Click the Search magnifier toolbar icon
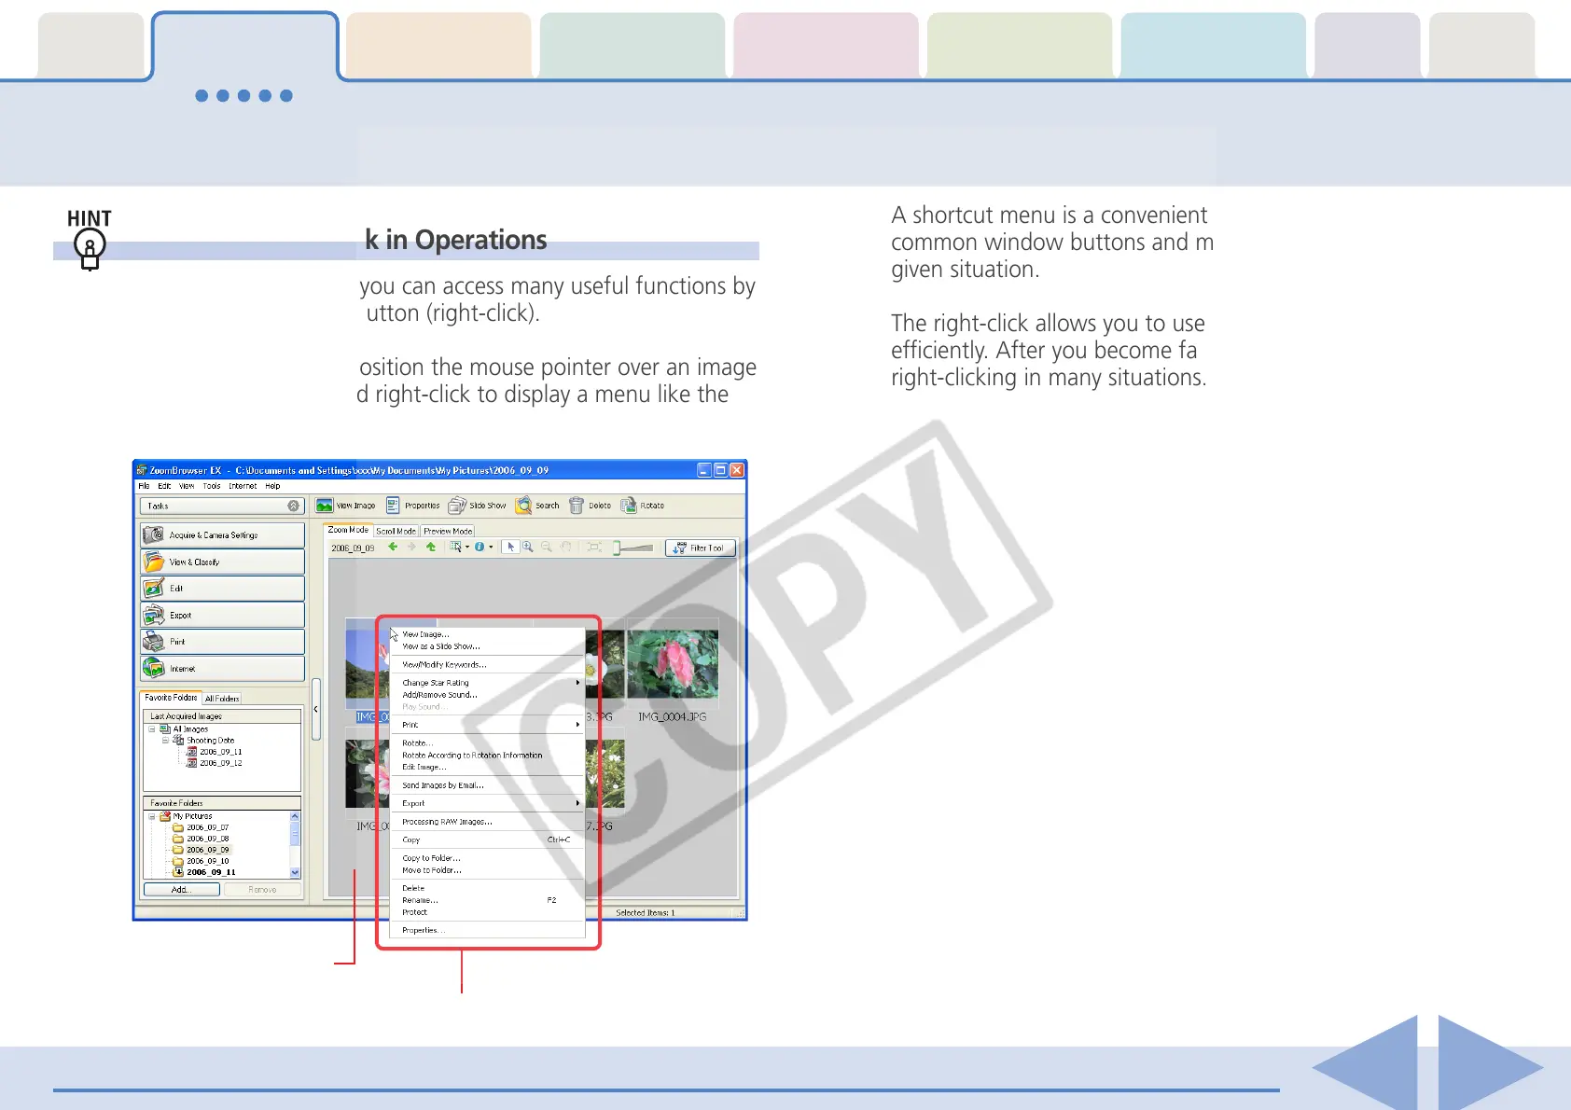 [523, 506]
